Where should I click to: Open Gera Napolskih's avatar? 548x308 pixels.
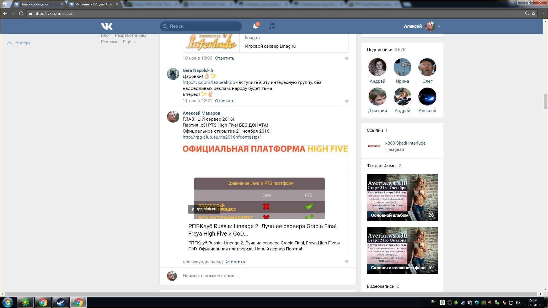pos(173,74)
